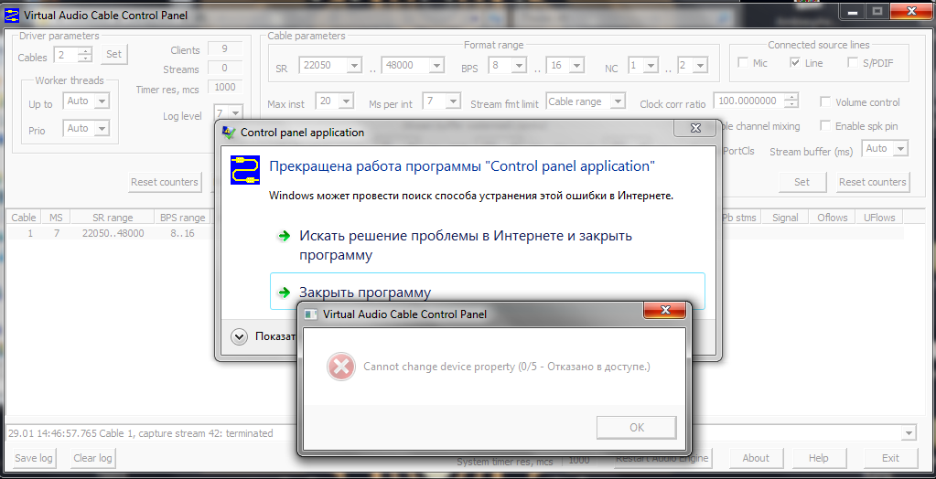Confirm the error with the OK button
The width and height of the screenshot is (936, 479).
[636, 427]
